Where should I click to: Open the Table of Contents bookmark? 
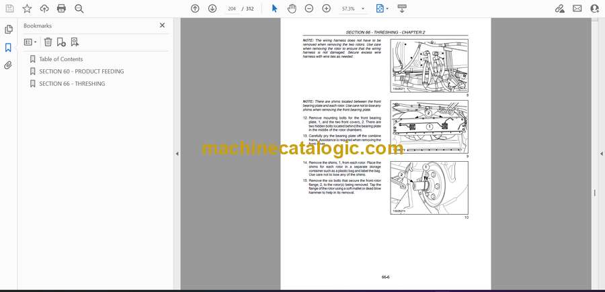pos(61,59)
